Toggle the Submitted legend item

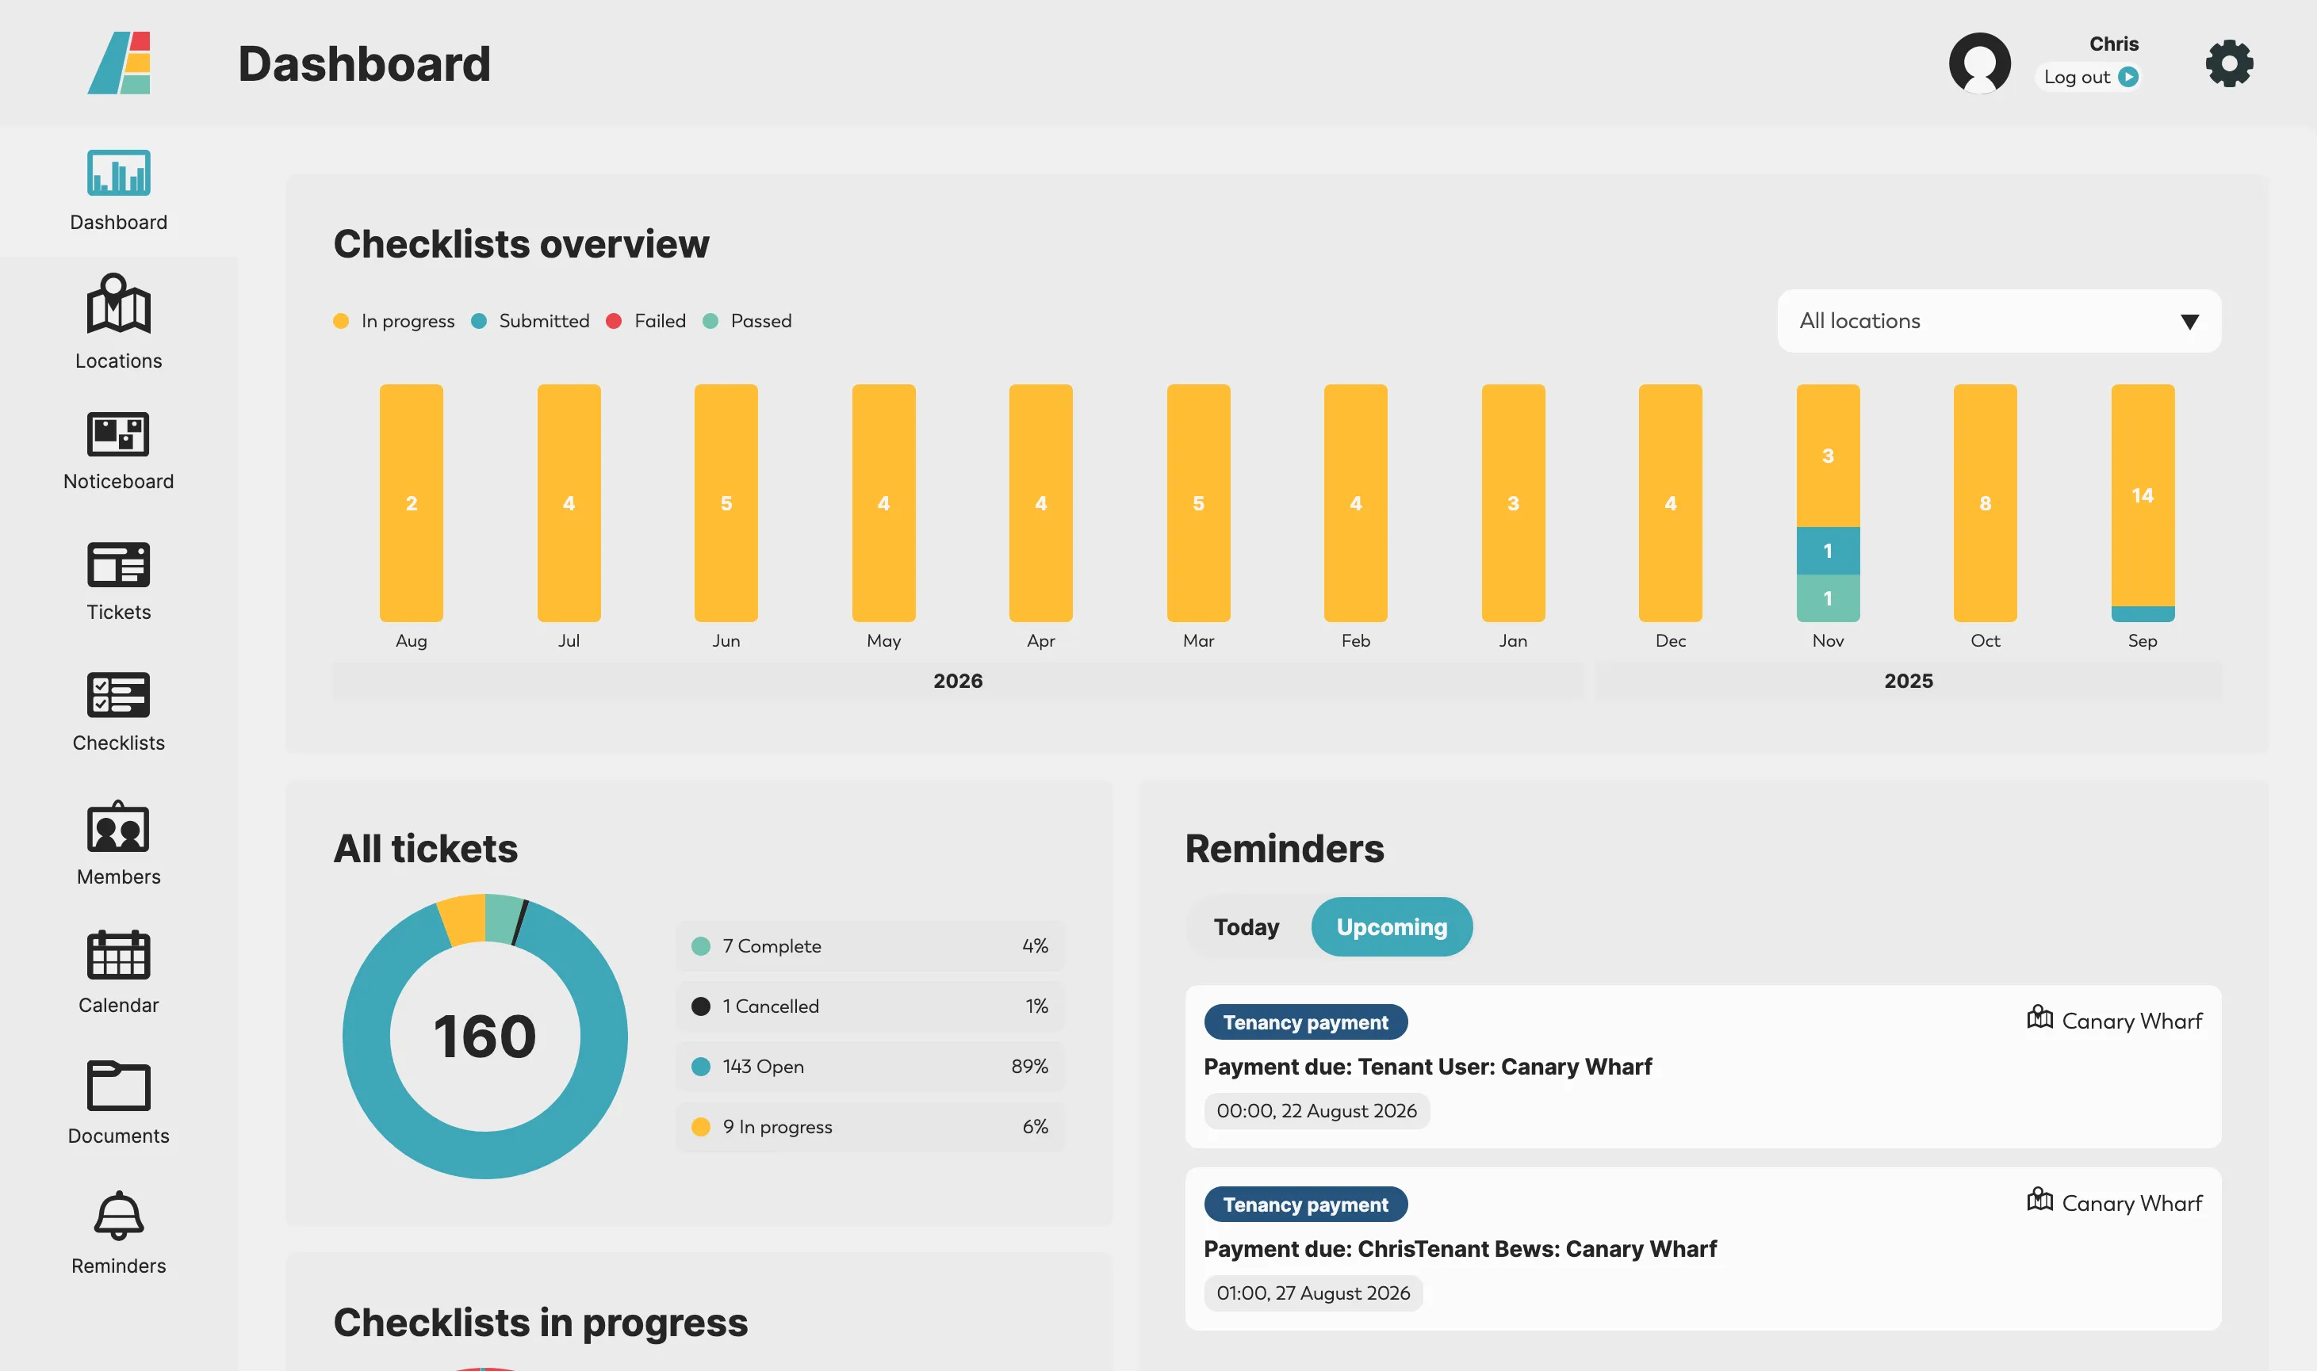[530, 321]
